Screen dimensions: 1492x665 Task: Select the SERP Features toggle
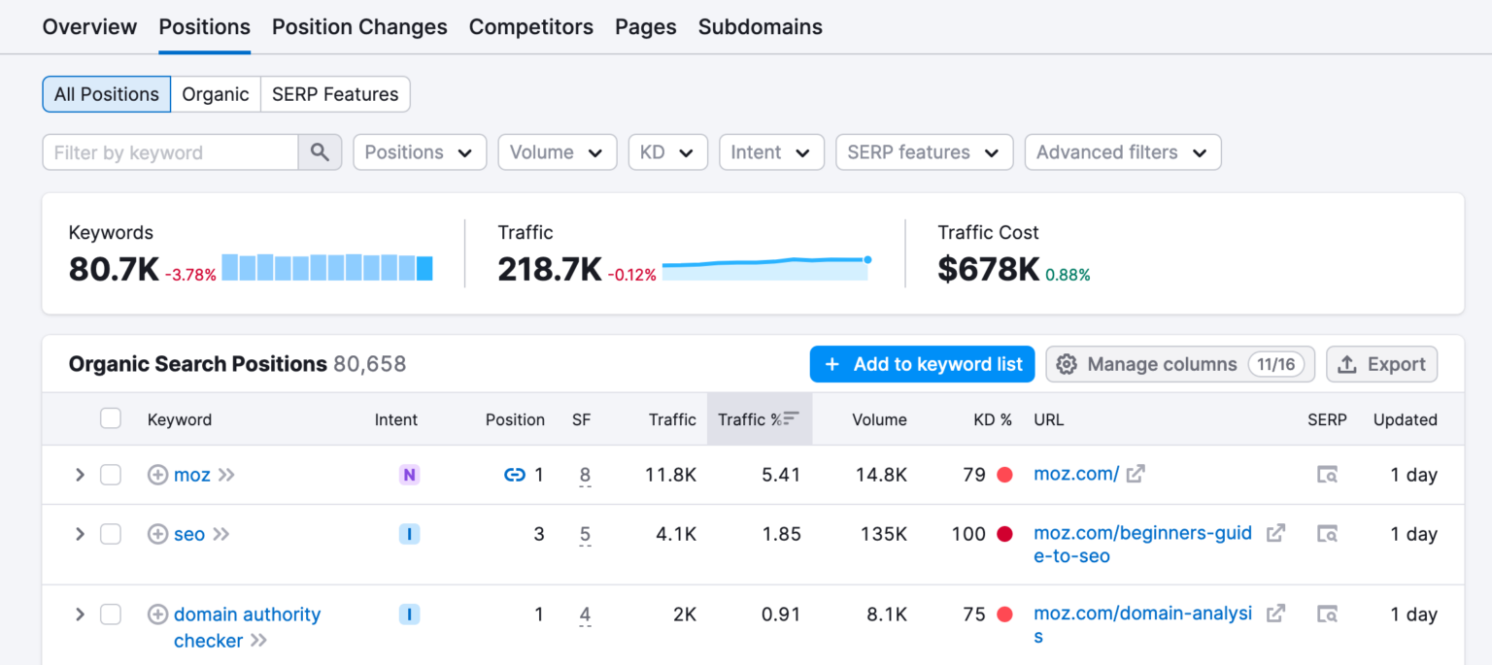pos(335,94)
